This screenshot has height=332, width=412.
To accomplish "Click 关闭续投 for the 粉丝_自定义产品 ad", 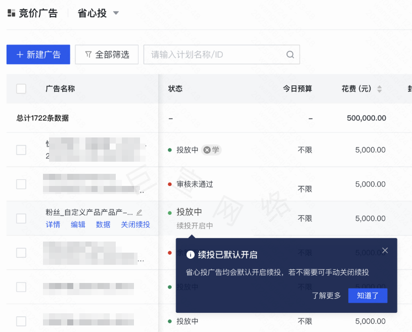I will (x=134, y=224).
